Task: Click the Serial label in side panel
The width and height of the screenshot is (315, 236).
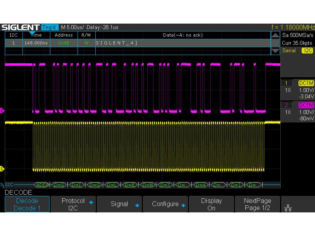Action: click(289, 51)
